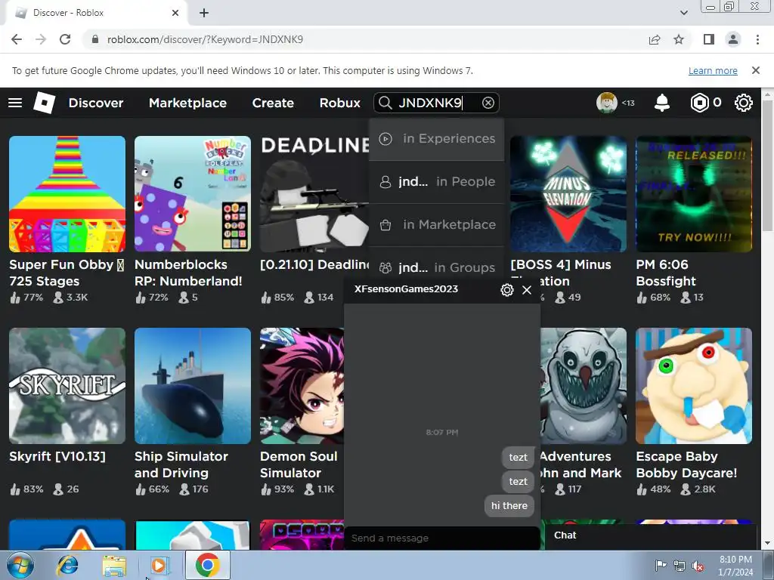Open the snowman monster game thumbnail
The height and width of the screenshot is (580, 774).
[x=584, y=386]
